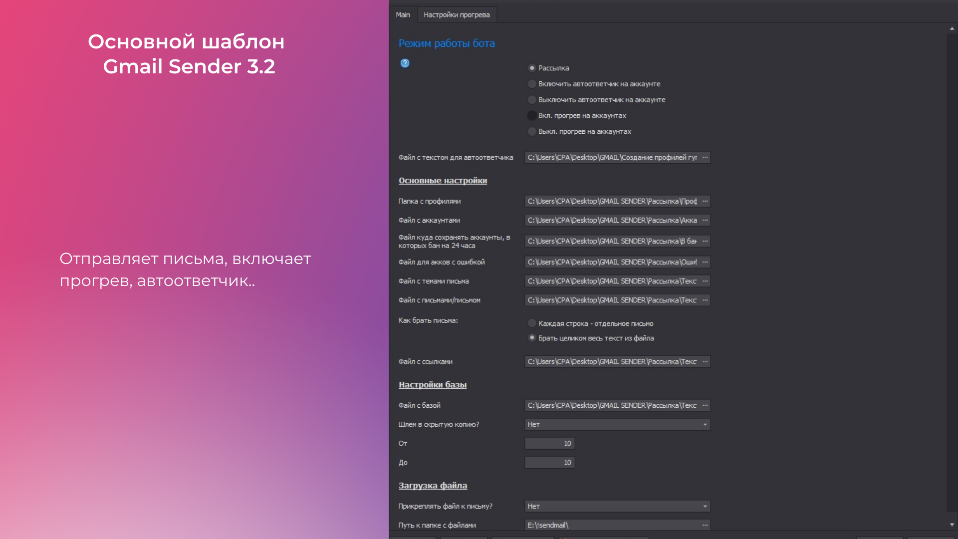Click the blue help question mark icon
The image size is (958, 539).
click(405, 63)
